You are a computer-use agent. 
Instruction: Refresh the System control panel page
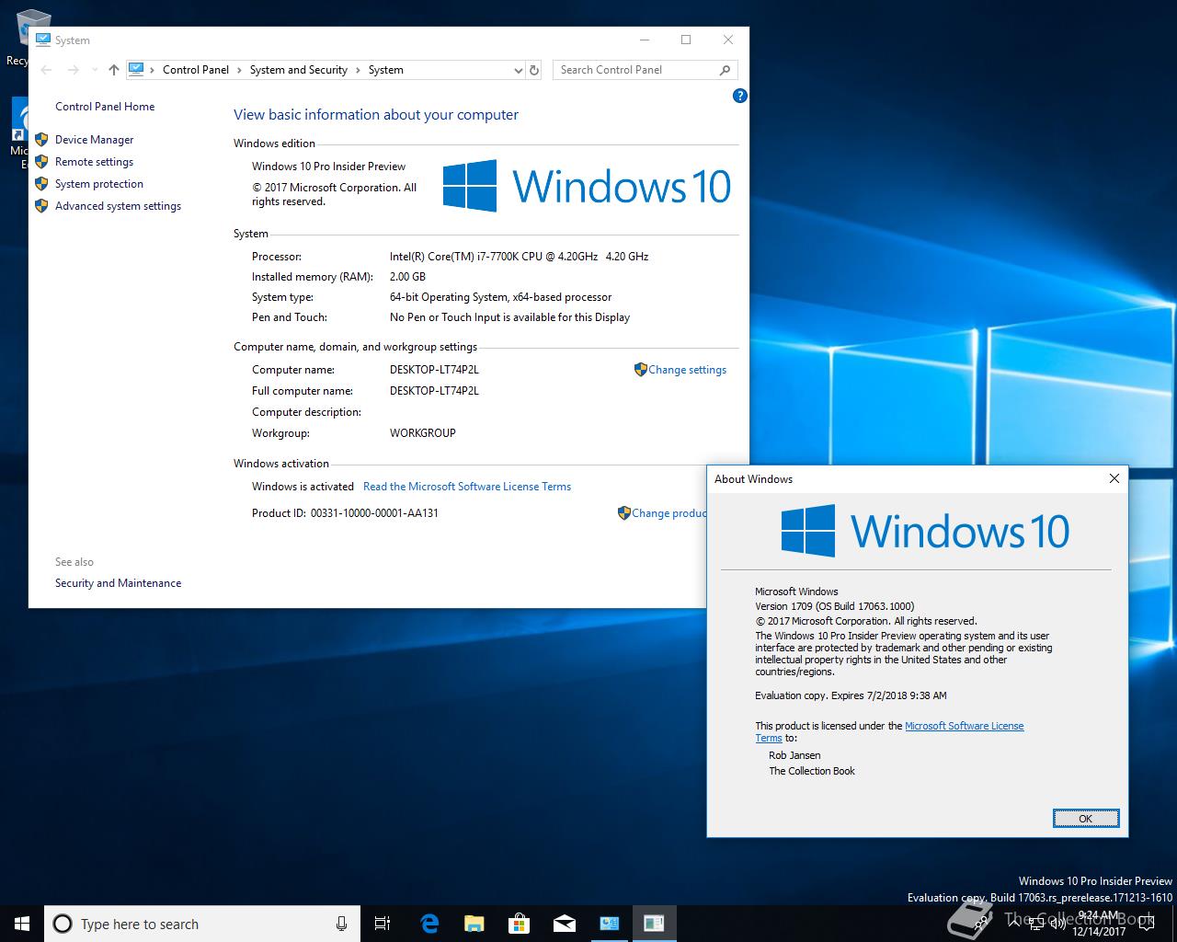534,70
